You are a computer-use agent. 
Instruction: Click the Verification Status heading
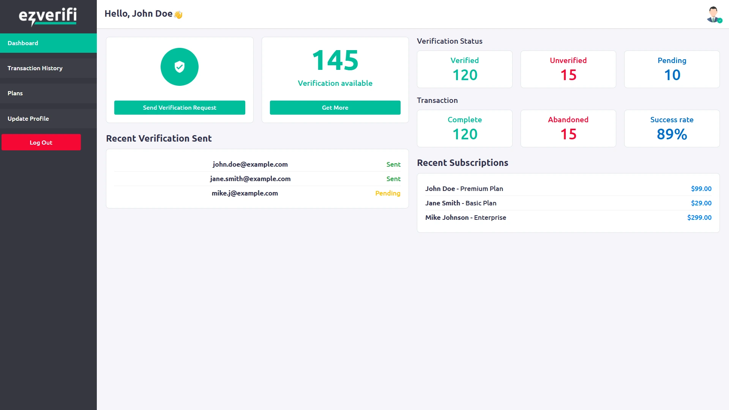(x=450, y=41)
